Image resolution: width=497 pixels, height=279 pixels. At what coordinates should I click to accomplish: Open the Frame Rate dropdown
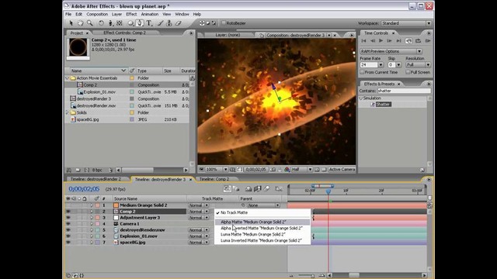pyautogui.click(x=381, y=65)
